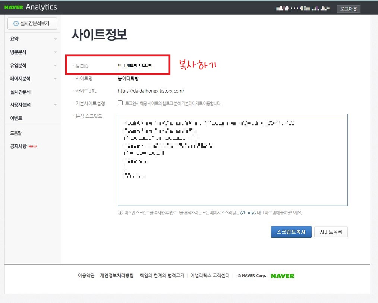Click the 분석 스크립트 field label
The height and width of the screenshot is (303, 378).
pos(89,116)
